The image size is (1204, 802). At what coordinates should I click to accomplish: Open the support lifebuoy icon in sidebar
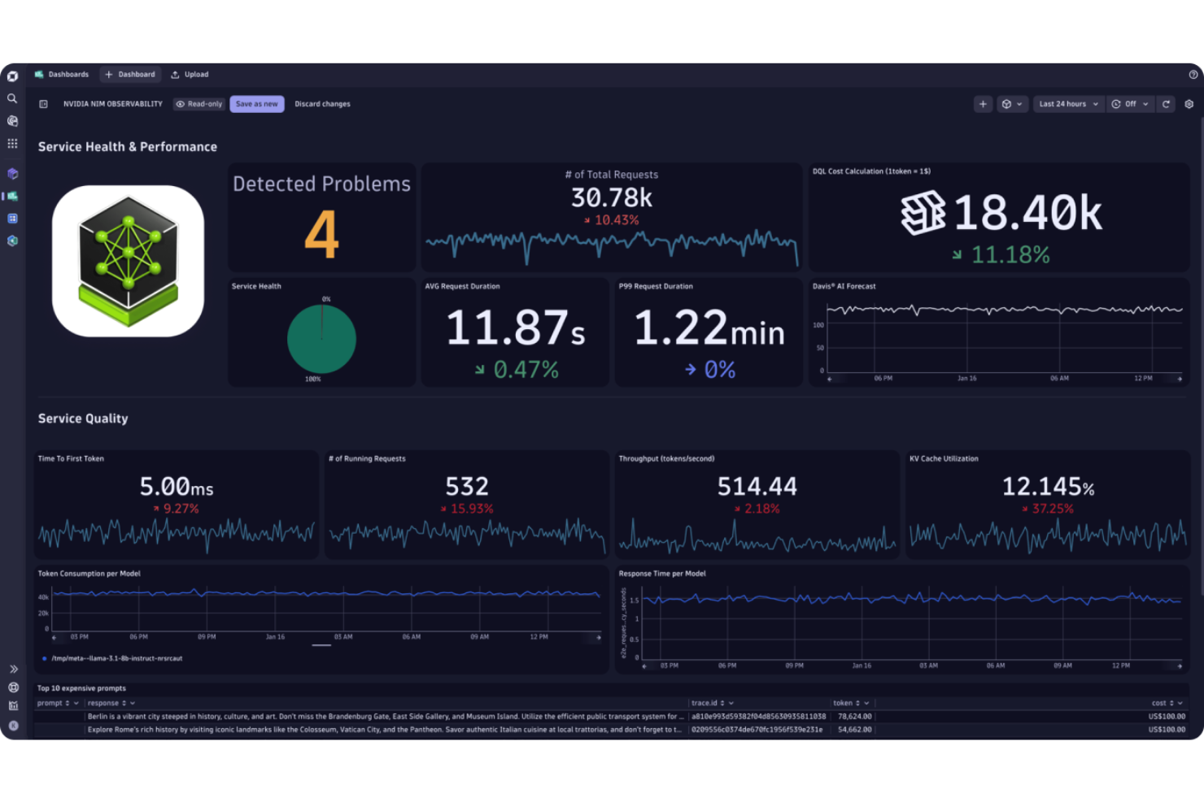(x=13, y=687)
